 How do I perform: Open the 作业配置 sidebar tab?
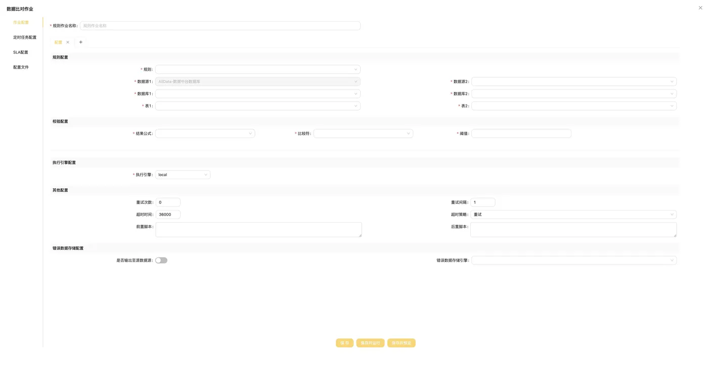[21, 23]
